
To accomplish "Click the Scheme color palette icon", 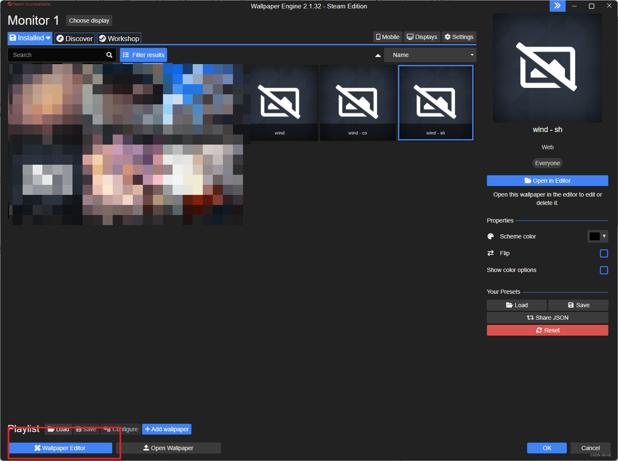I will coord(491,236).
